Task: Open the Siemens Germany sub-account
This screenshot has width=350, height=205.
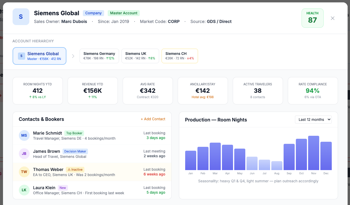Action: pos(99,56)
